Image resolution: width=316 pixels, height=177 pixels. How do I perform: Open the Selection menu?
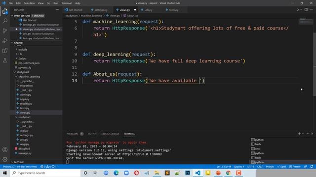29,3
